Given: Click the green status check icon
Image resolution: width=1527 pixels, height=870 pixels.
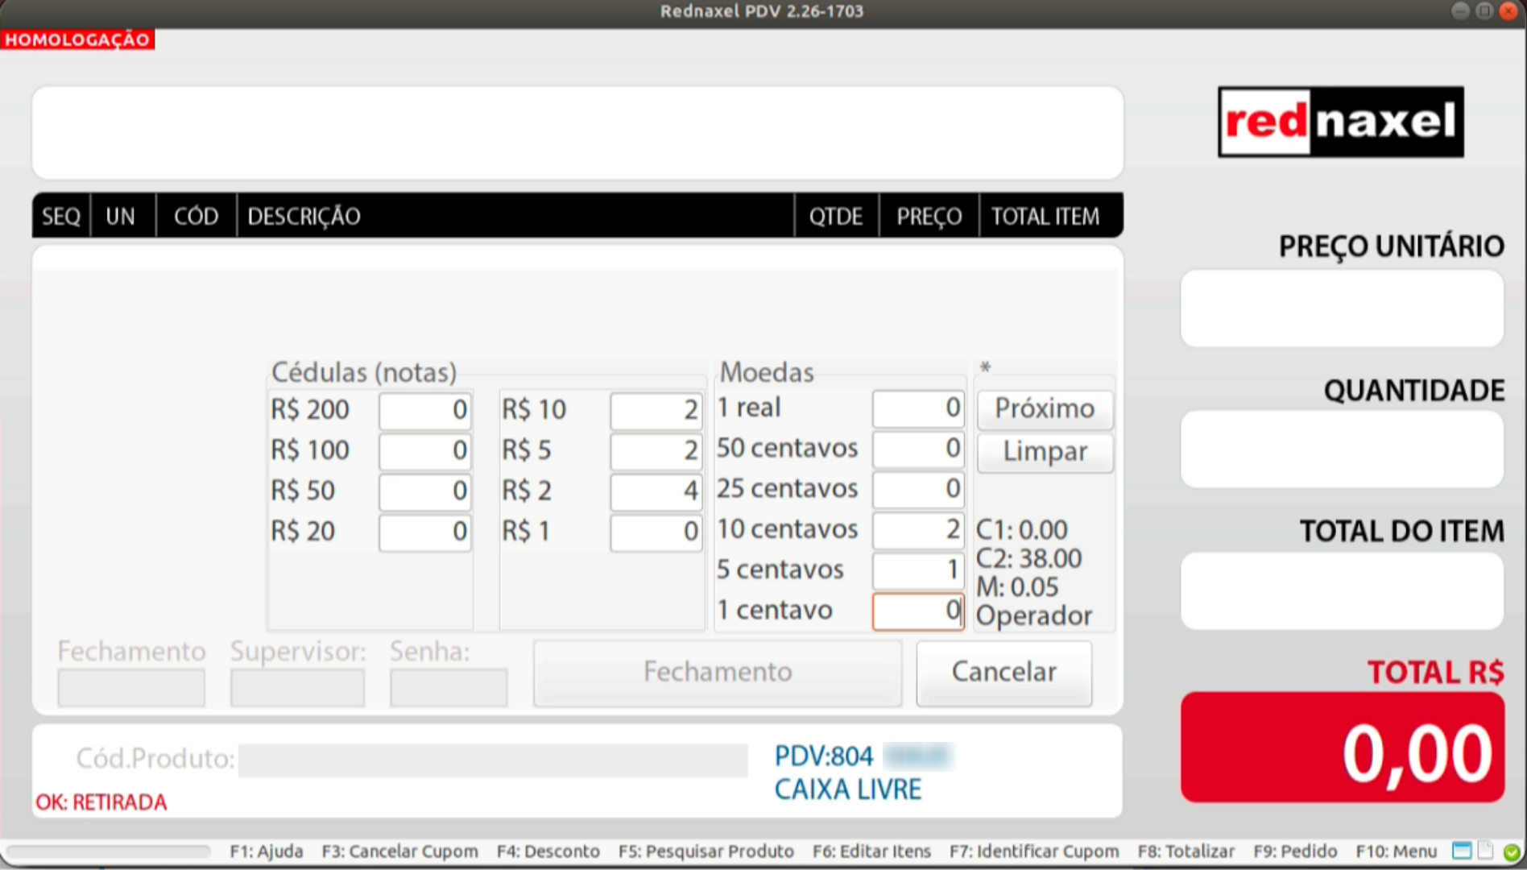Looking at the screenshot, I should point(1512,851).
